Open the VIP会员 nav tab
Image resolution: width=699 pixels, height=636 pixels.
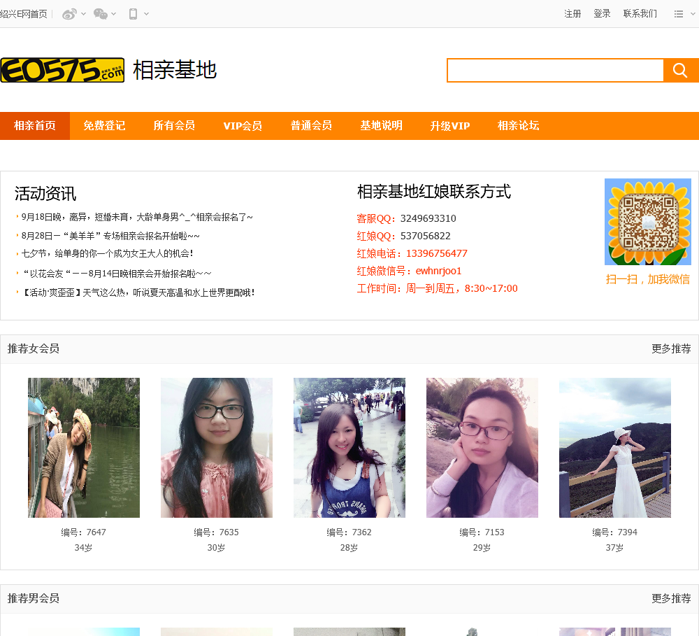tap(243, 126)
